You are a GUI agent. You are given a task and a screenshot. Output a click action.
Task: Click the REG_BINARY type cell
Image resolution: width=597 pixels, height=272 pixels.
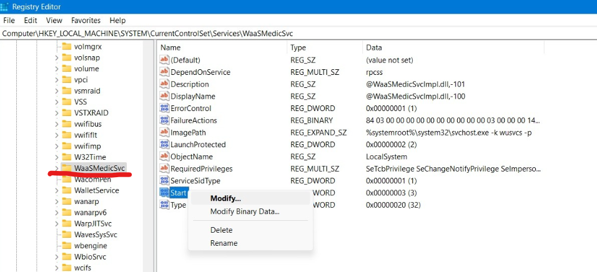coord(312,120)
